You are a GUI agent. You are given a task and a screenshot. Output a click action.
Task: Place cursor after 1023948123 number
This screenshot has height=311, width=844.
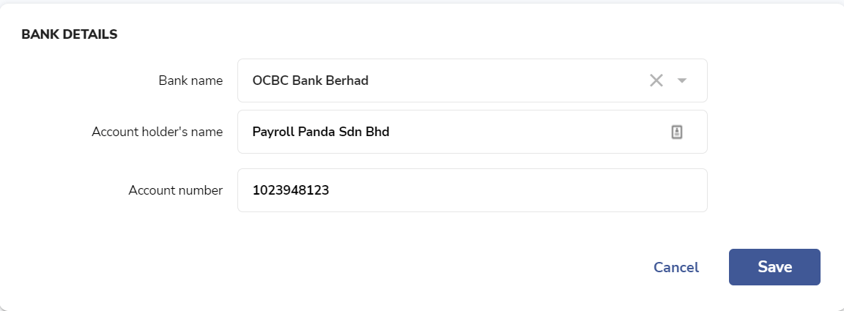point(330,190)
